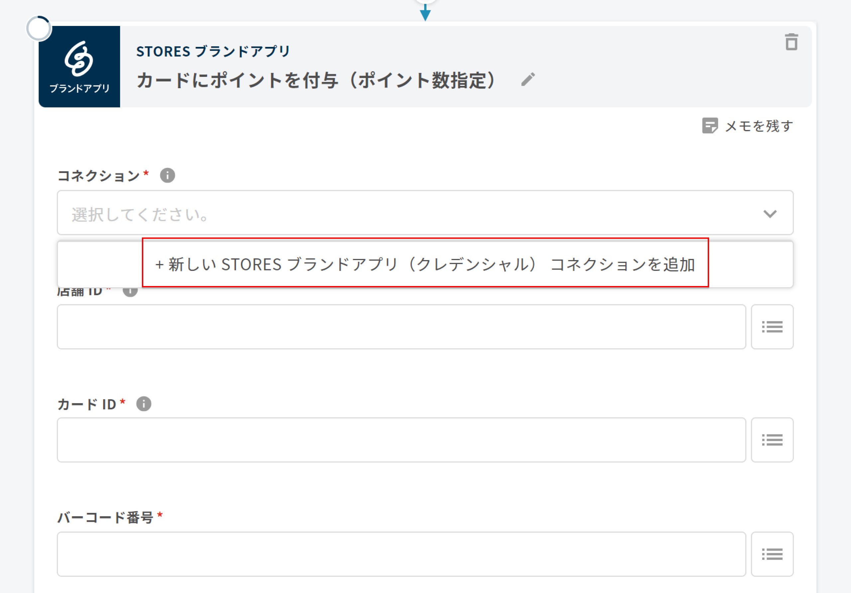Click the STORES ブランドアプリ header text
The image size is (851, 593).
point(213,52)
